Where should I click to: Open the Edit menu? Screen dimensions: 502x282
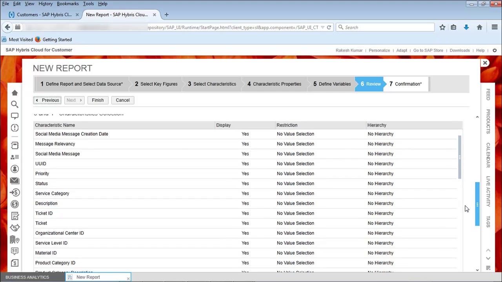click(17, 4)
